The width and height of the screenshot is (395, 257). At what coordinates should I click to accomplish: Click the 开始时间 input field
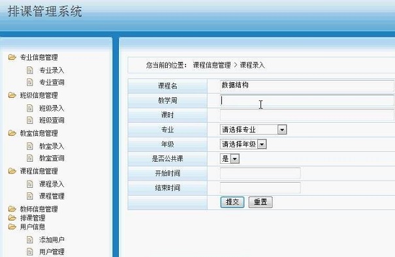261,174
